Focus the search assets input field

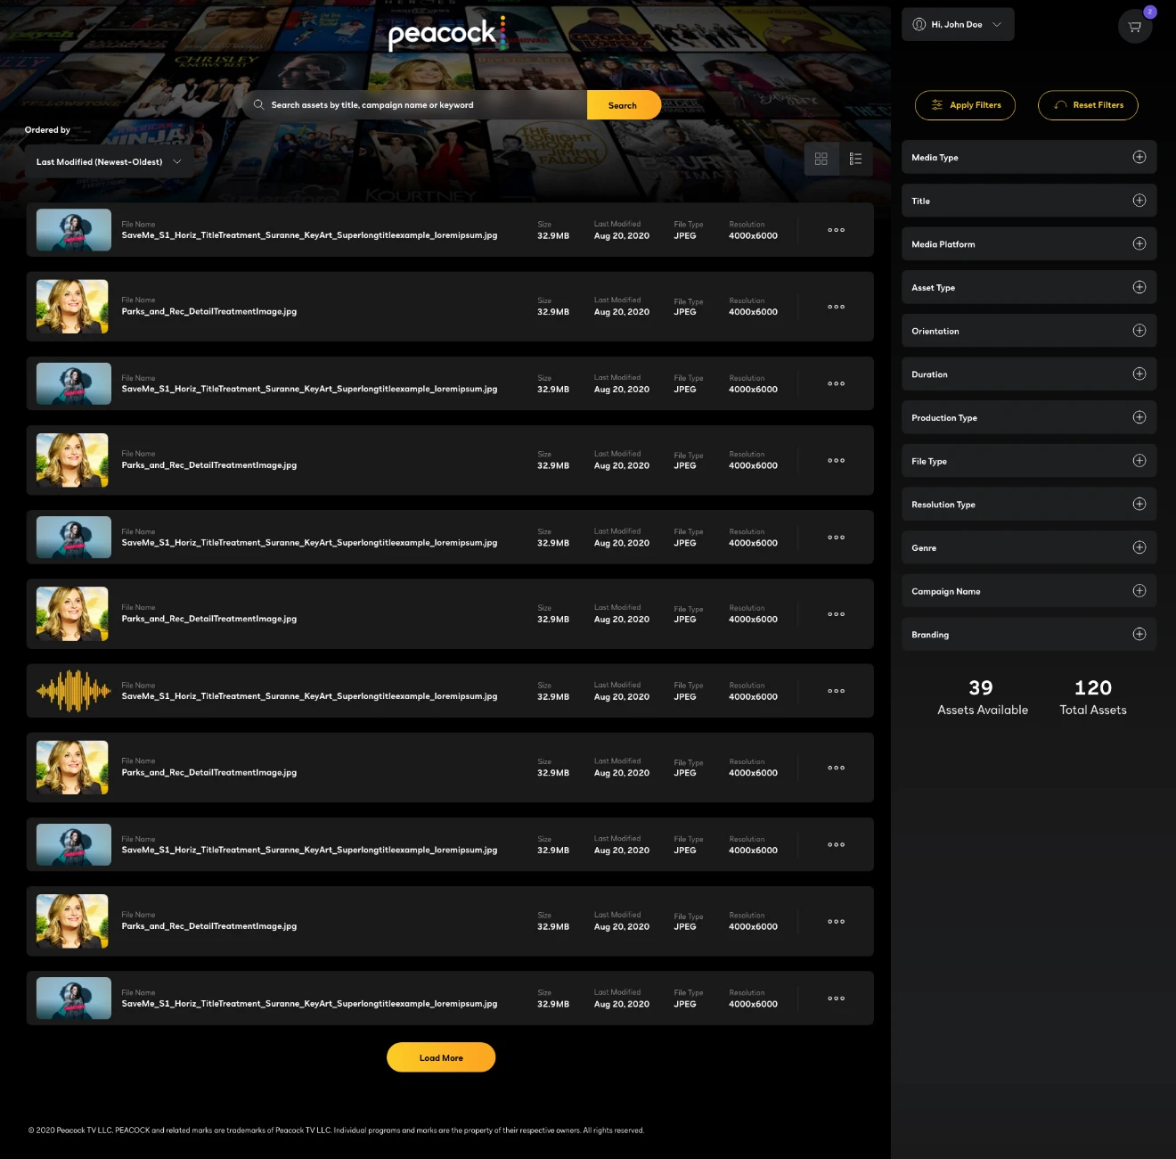[x=415, y=105]
